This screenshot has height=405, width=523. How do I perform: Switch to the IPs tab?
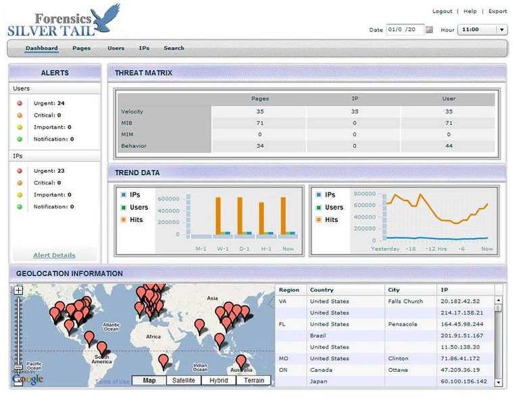tap(144, 48)
